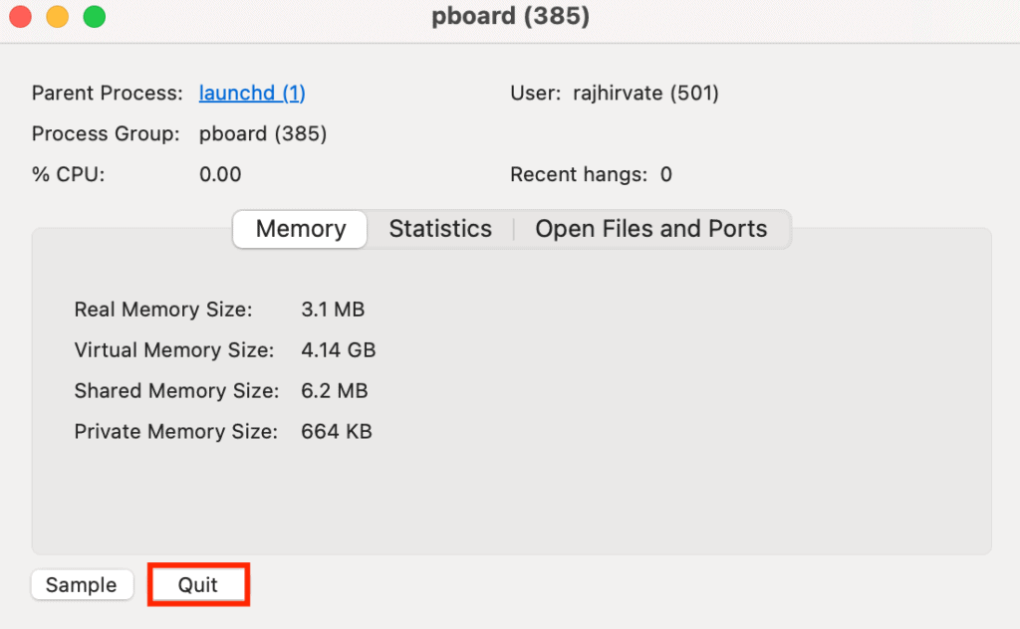Viewport: 1020px width, 629px height.
Task: Click the Virtual Memory Size label
Action: point(173,350)
